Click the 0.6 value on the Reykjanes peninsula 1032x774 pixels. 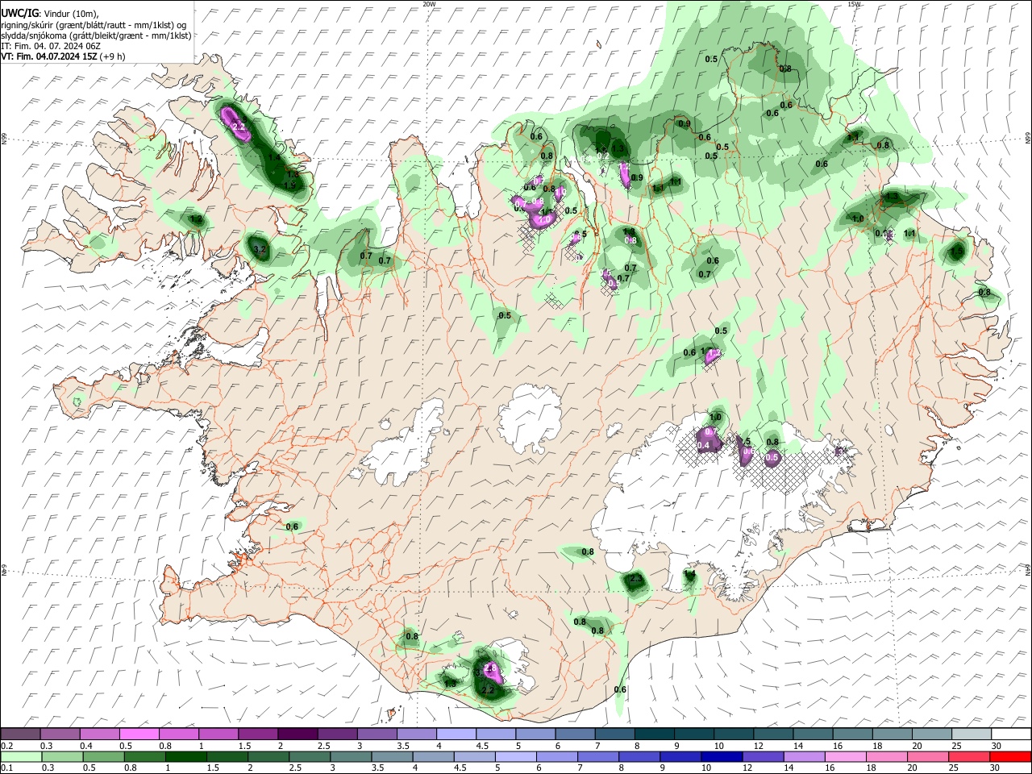[292, 527]
